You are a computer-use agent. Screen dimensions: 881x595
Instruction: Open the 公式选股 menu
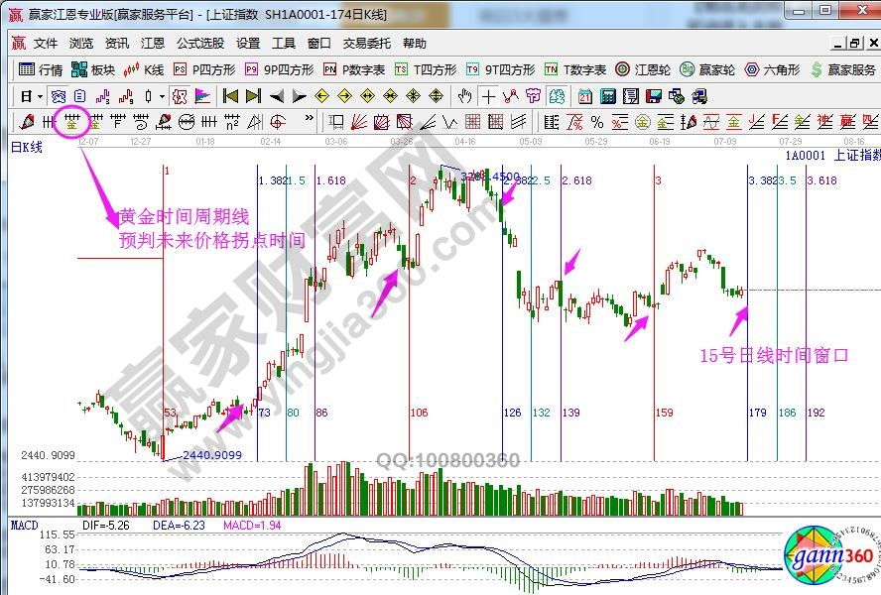(x=199, y=44)
